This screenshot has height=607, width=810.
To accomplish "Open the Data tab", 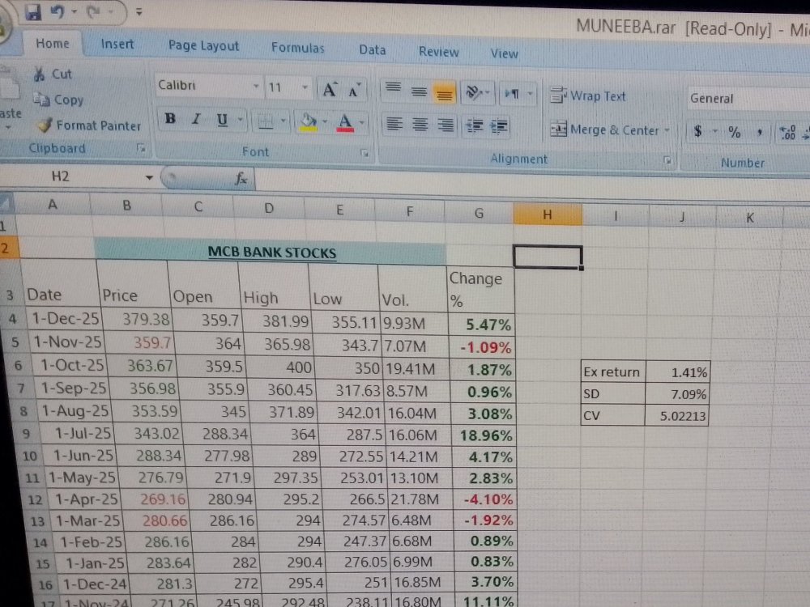I will point(373,50).
